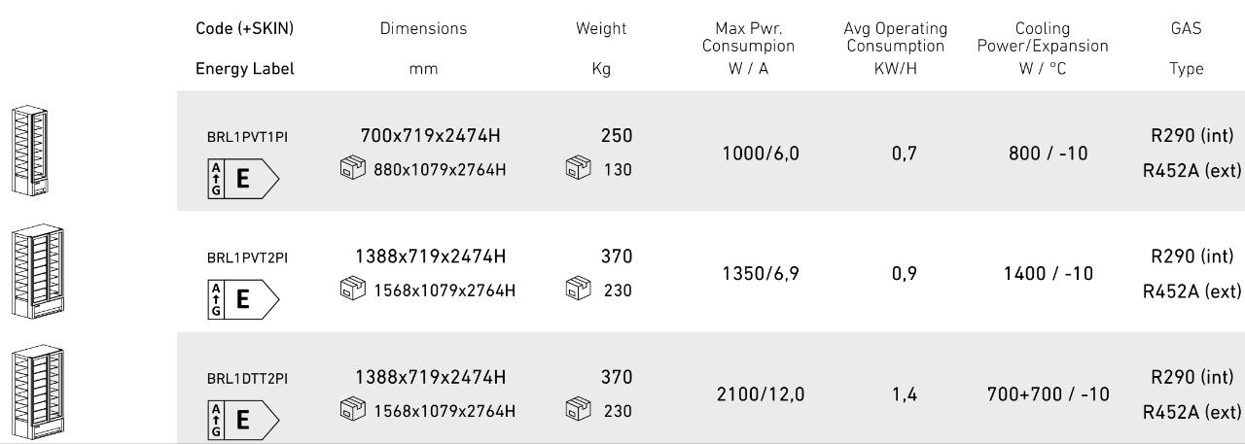Click the packaging box icon in BRL1PVT2PI dimensions

point(350,290)
